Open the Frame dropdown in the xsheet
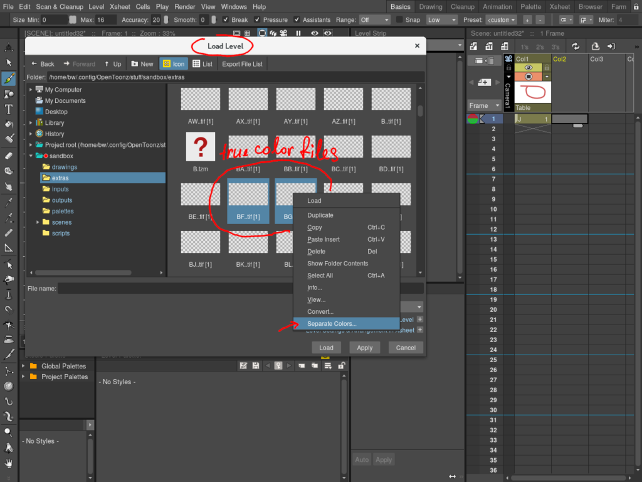This screenshot has height=482, width=642. [x=483, y=105]
